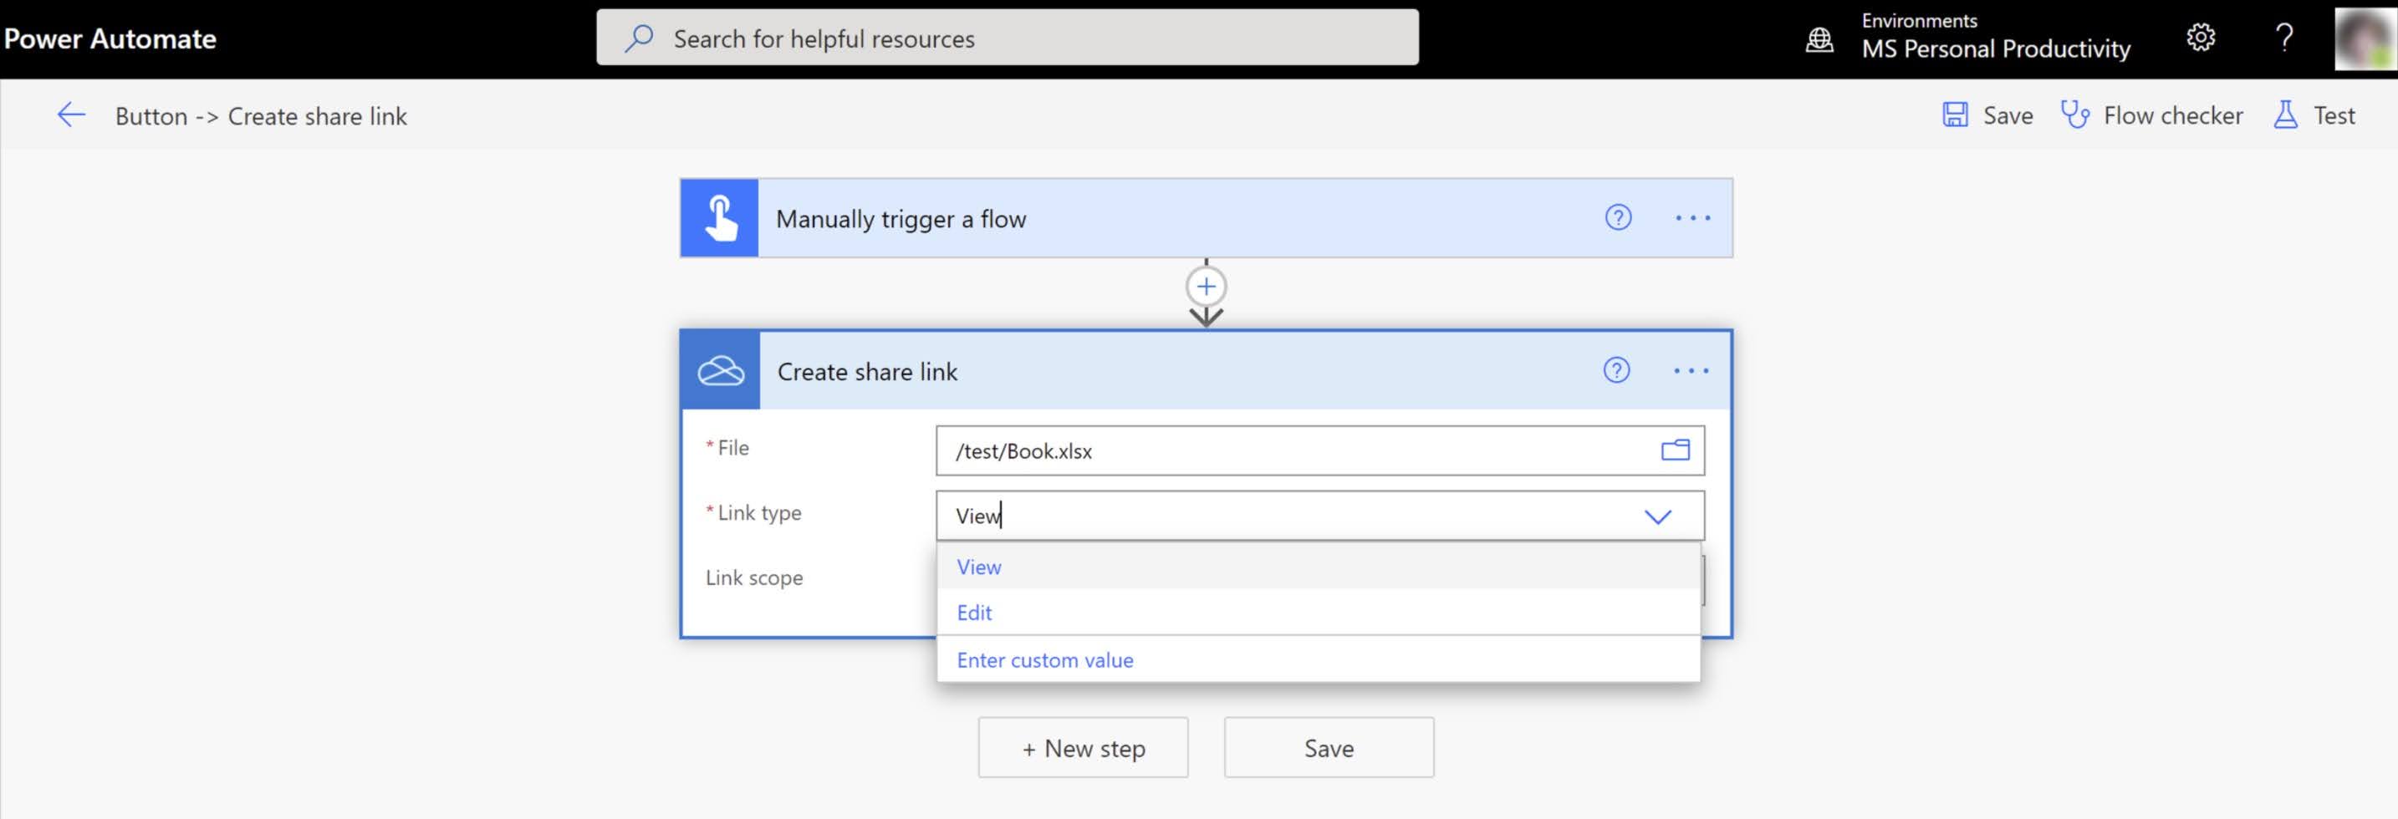Click the question mark help icon
The width and height of the screenshot is (2398, 819).
click(x=2284, y=38)
